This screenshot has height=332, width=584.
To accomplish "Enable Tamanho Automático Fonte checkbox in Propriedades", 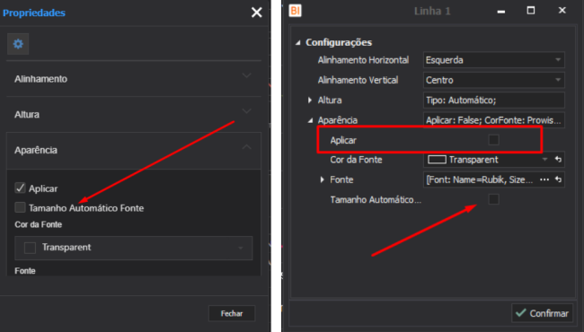I will coord(20,207).
